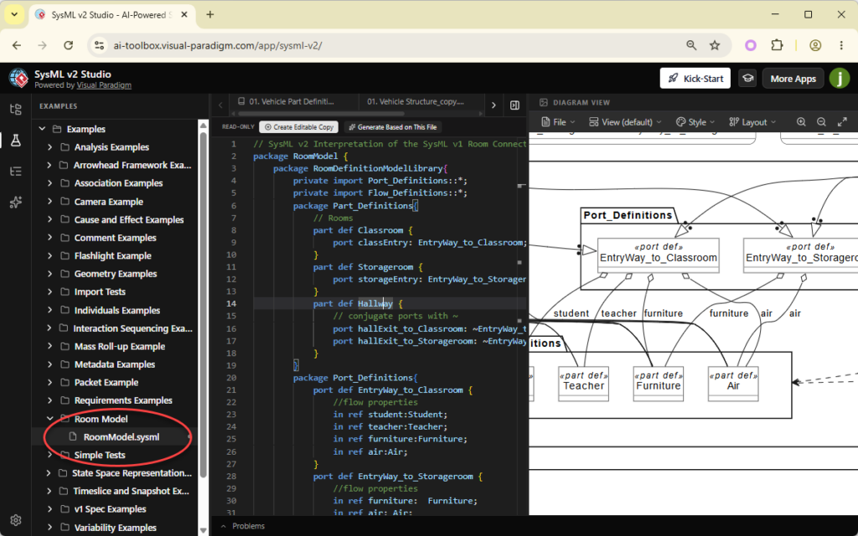Open the More Apps button
The image size is (858, 536).
click(x=793, y=79)
